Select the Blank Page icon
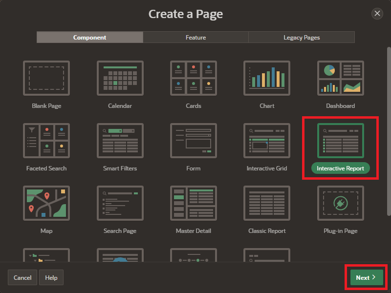Viewport: 391px width, 293px height. pos(46,78)
